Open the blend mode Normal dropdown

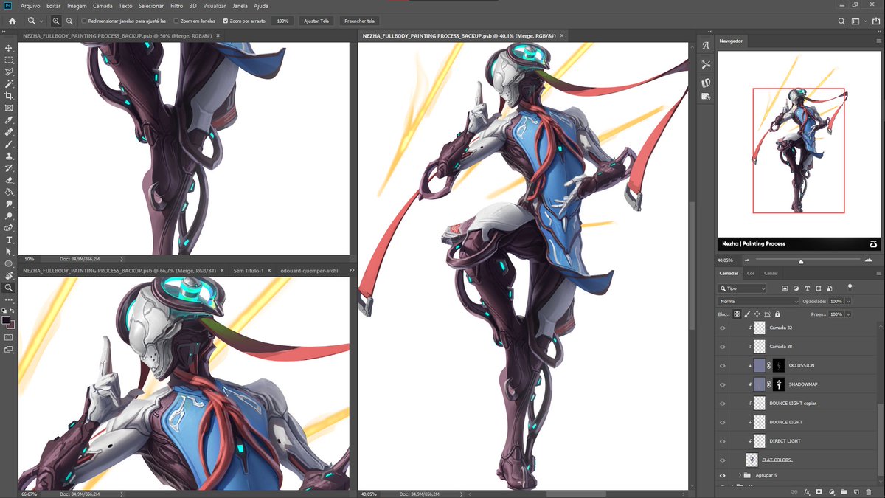760,302
